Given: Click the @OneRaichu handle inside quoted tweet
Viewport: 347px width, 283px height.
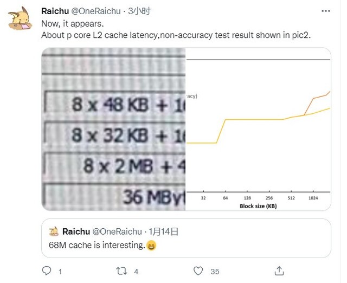Looking at the screenshot, I should pos(120,231).
